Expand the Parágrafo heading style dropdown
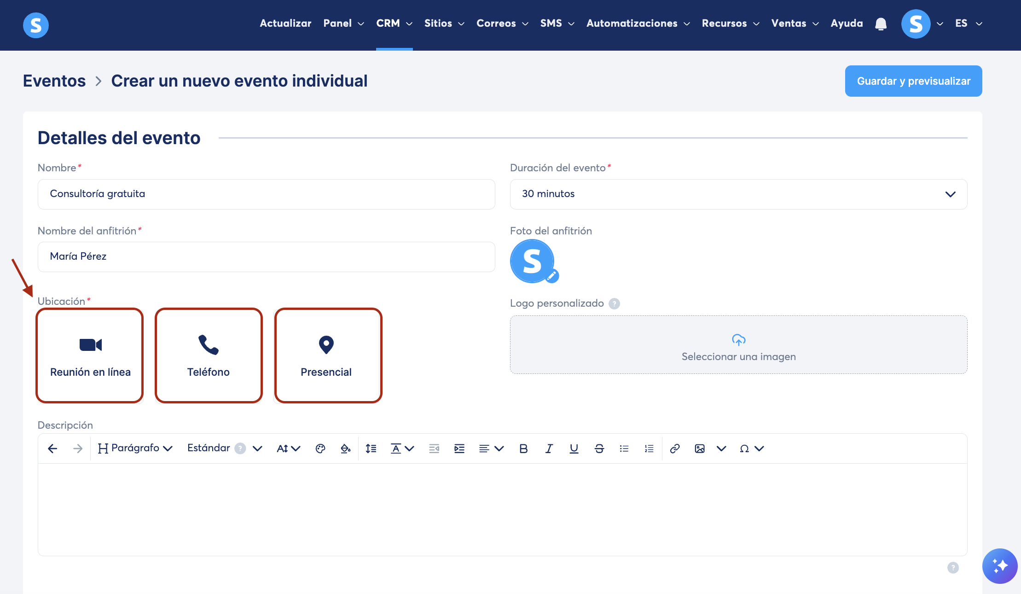 (x=135, y=448)
